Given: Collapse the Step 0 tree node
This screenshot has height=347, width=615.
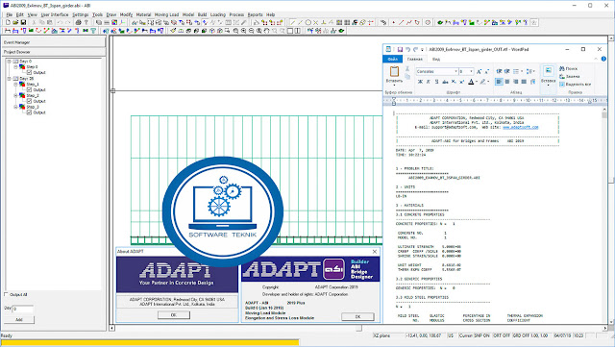Looking at the screenshot, I should [15, 67].
